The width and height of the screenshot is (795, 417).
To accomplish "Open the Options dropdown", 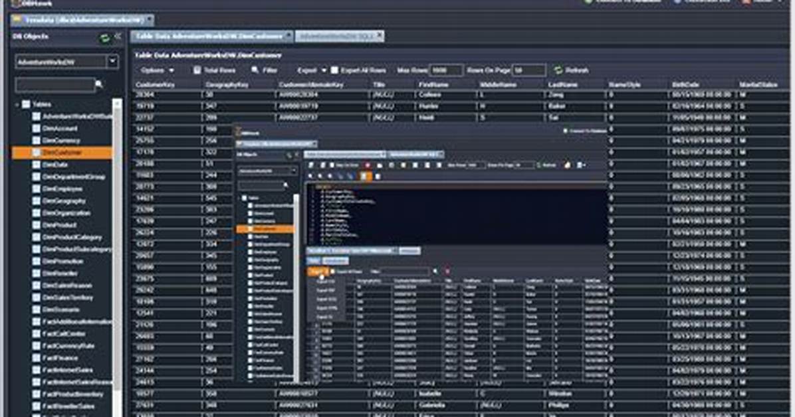I will (157, 70).
